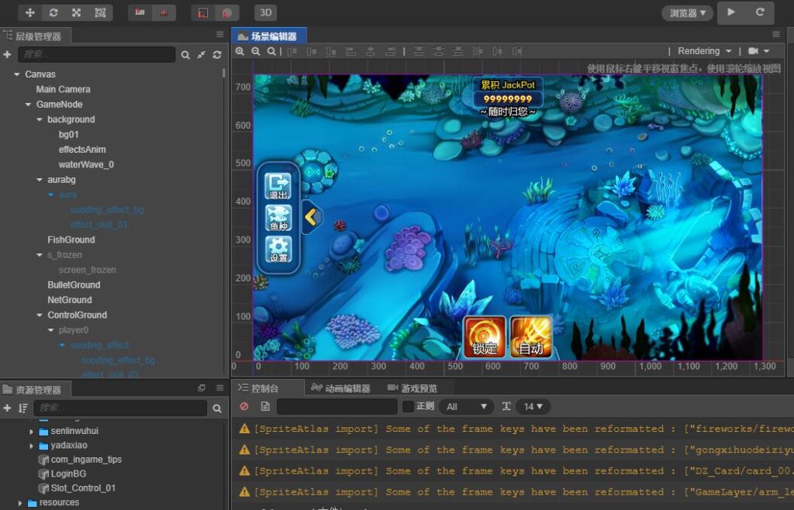
Task: Click the refresh preview button
Action: [760, 12]
